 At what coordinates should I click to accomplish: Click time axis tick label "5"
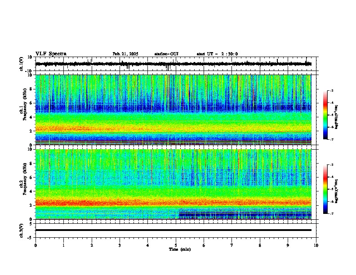pyautogui.click(x=176, y=245)
